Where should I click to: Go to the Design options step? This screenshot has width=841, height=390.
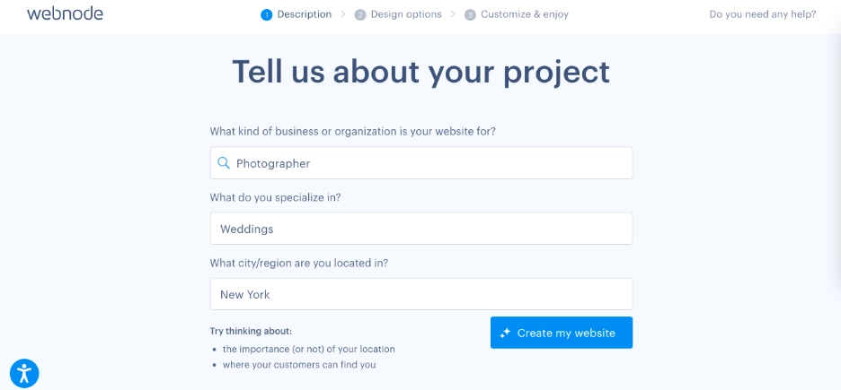tap(406, 14)
